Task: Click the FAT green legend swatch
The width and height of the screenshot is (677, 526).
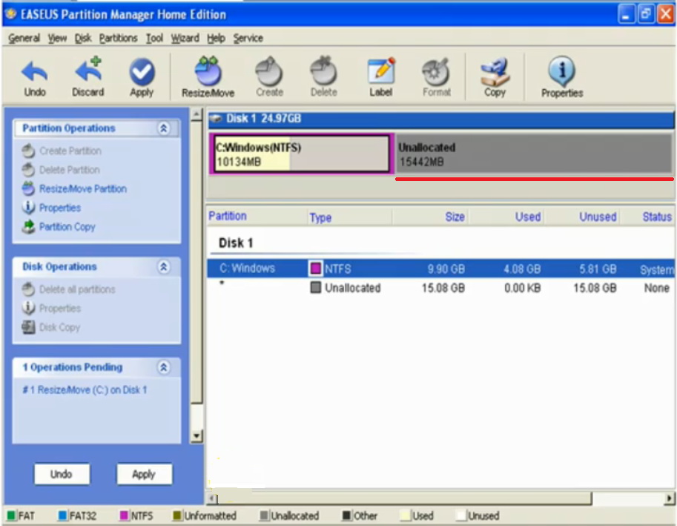Action: (12, 515)
